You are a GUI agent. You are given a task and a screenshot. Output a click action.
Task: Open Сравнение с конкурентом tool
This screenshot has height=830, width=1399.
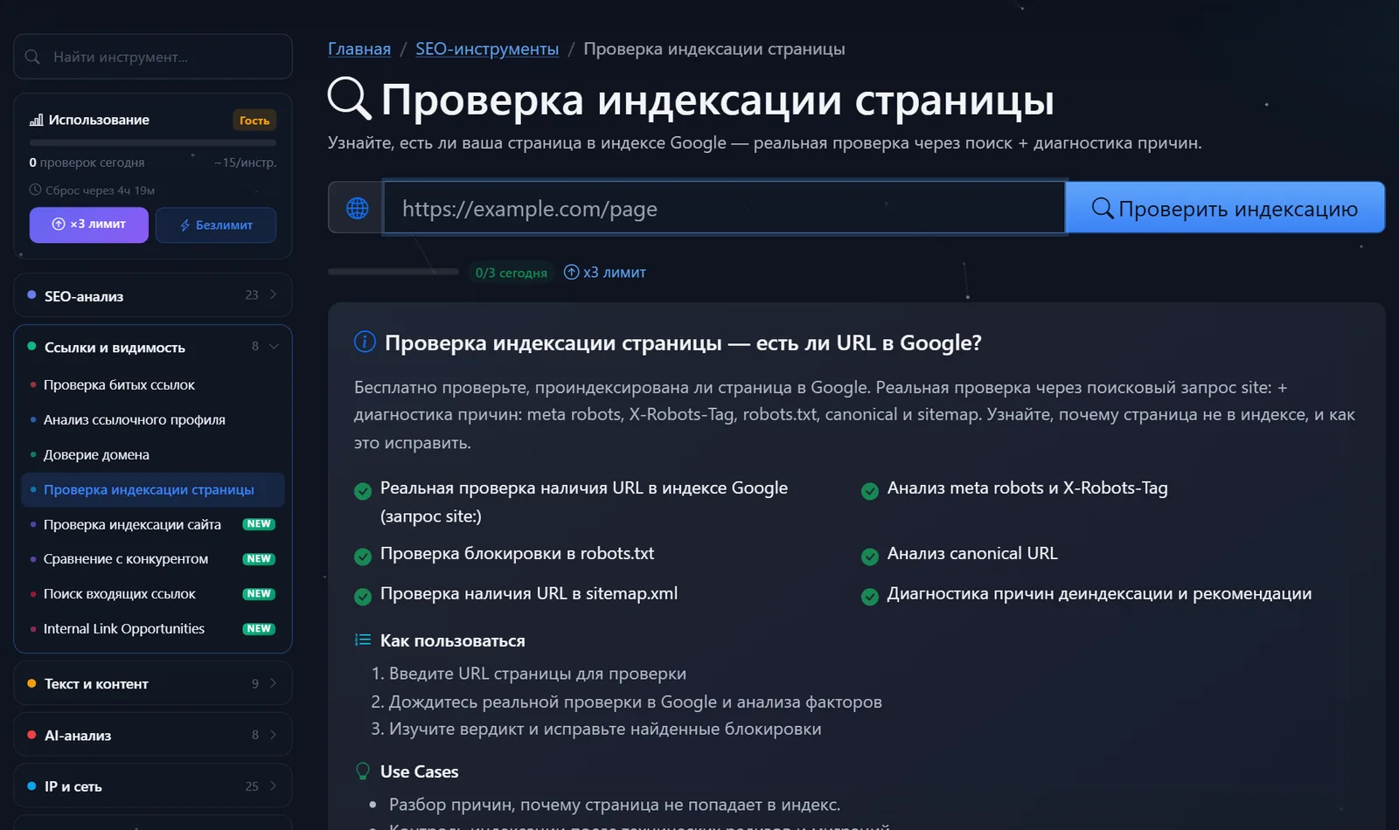(153, 559)
